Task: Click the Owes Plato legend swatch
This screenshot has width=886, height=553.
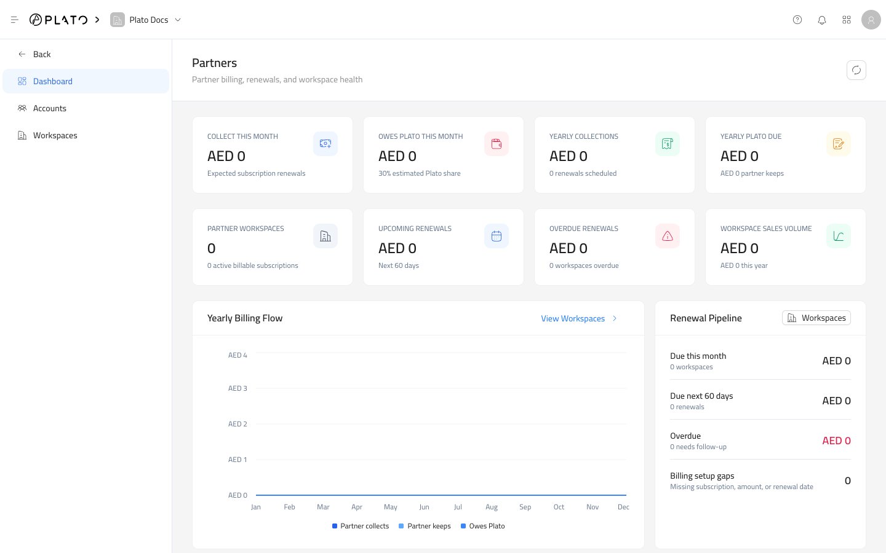Action: coord(463,526)
